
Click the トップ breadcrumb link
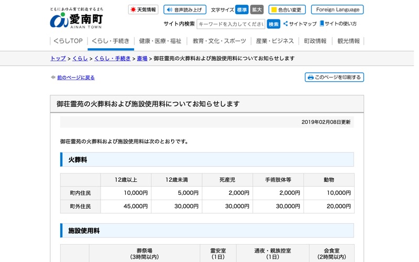click(58, 58)
